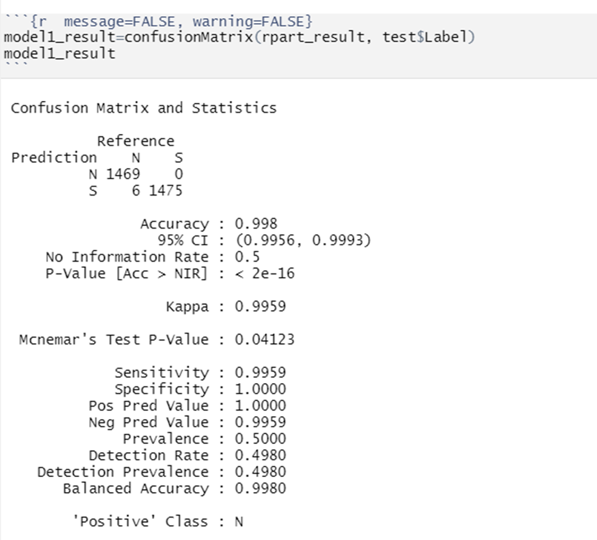The width and height of the screenshot is (597, 540).
Task: Click the No Information Rate line
Action: point(153,257)
